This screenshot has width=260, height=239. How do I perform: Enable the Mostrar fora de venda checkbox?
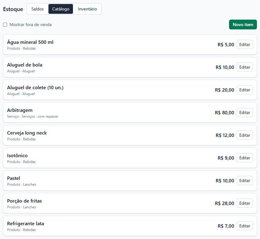tap(5, 25)
